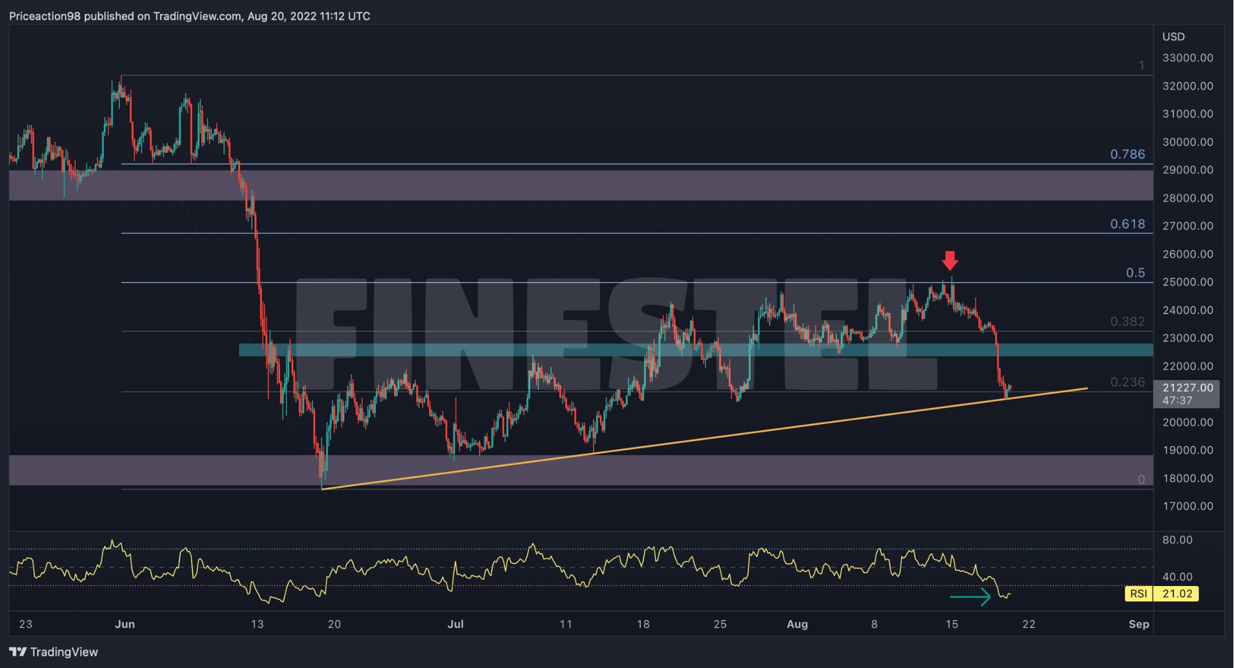This screenshot has height=668, width=1234.
Task: Click the 0.786 Fibonacci level label
Action: pyautogui.click(x=1127, y=154)
